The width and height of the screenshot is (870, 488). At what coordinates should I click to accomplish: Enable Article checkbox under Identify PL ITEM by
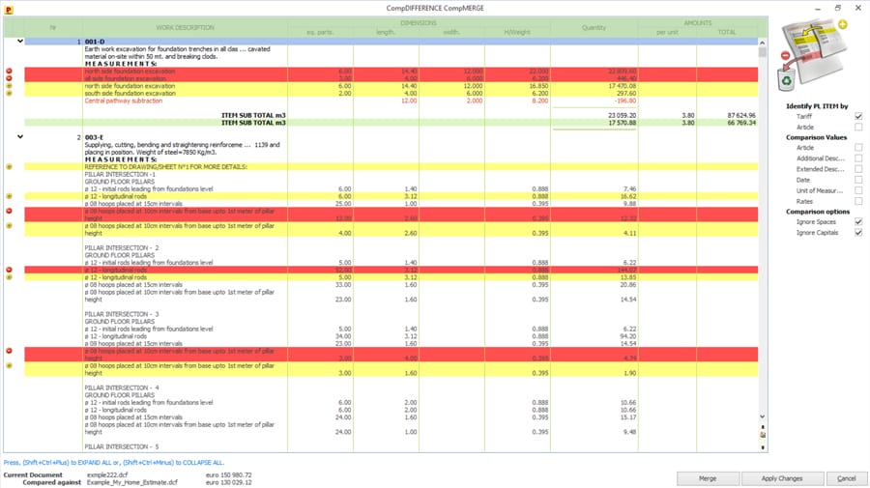click(x=858, y=127)
